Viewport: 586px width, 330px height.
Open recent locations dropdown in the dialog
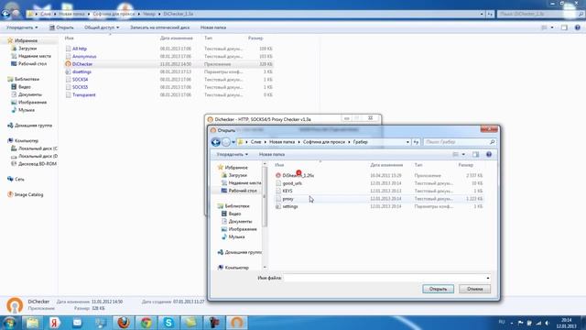(x=233, y=142)
